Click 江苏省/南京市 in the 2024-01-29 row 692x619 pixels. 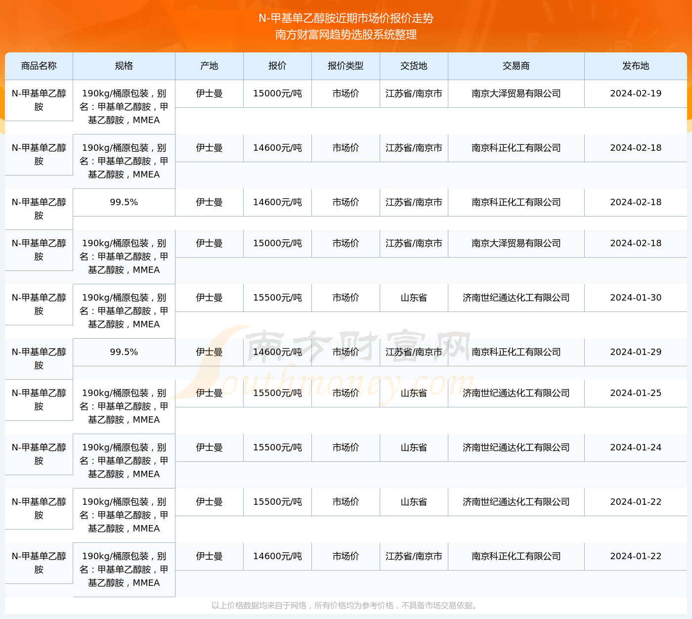pos(414,352)
